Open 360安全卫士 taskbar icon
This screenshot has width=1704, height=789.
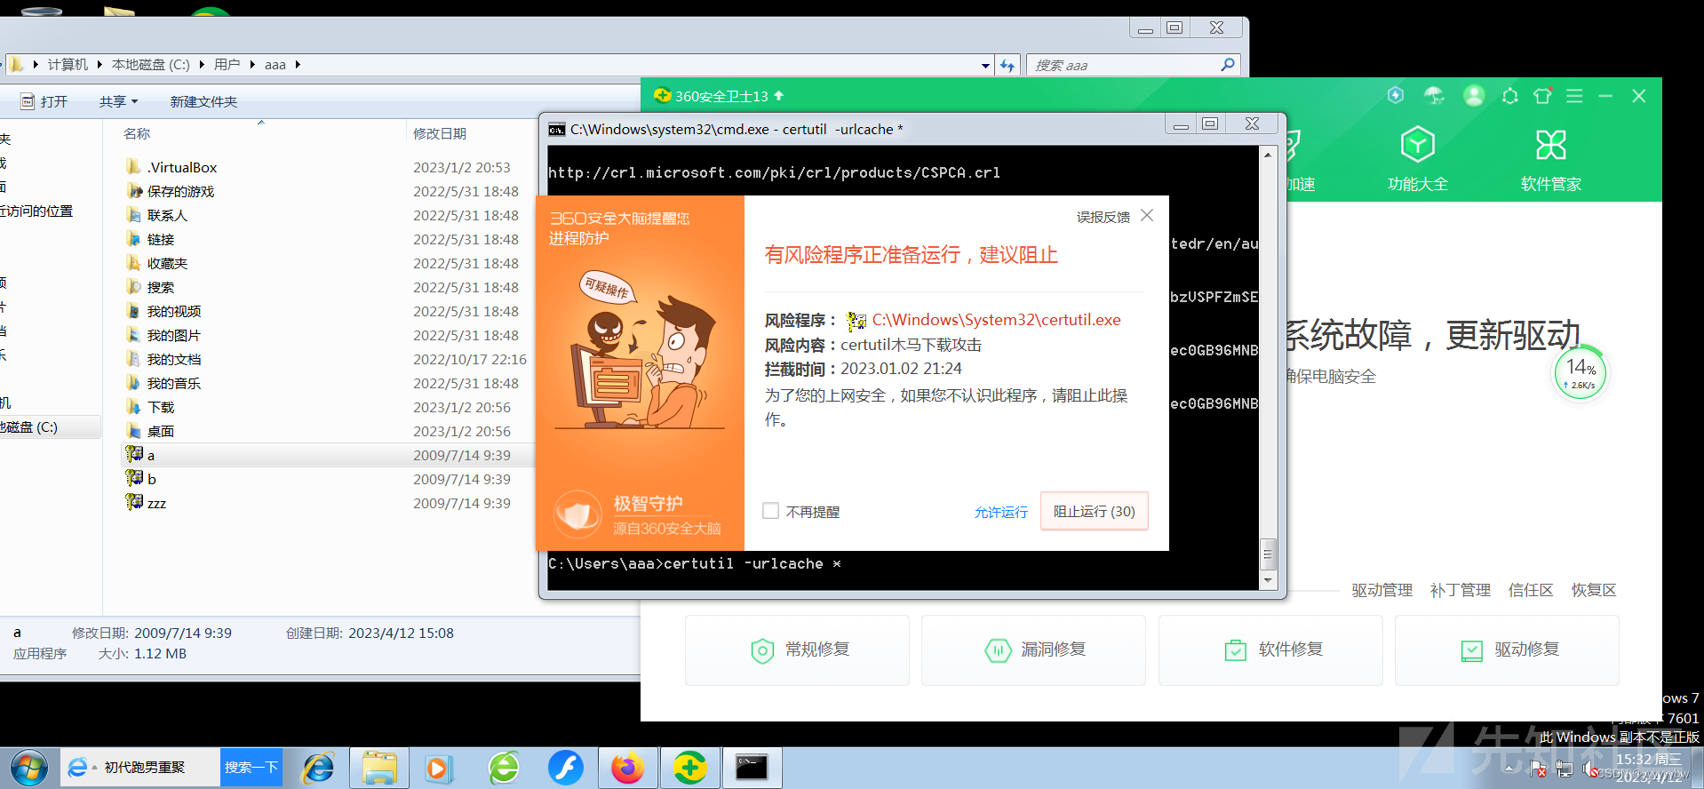click(689, 768)
